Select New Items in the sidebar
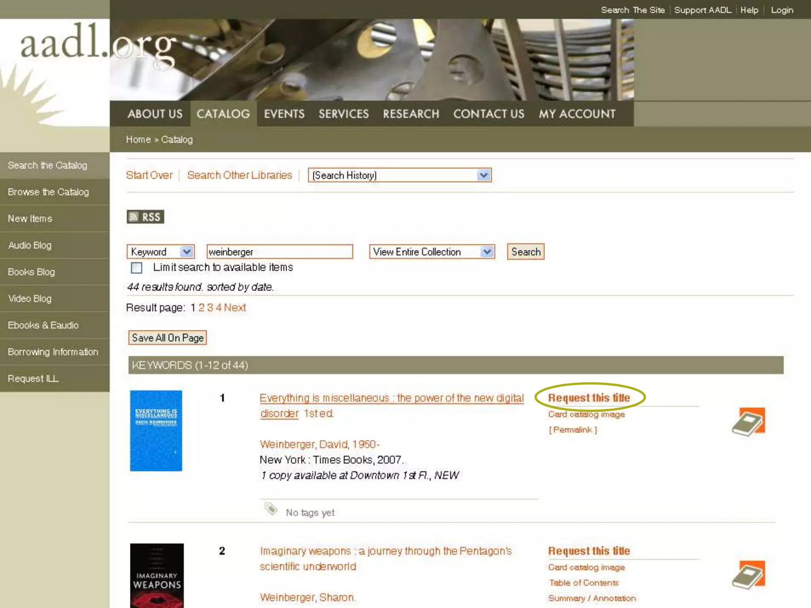The width and height of the screenshot is (811, 608). click(30, 218)
